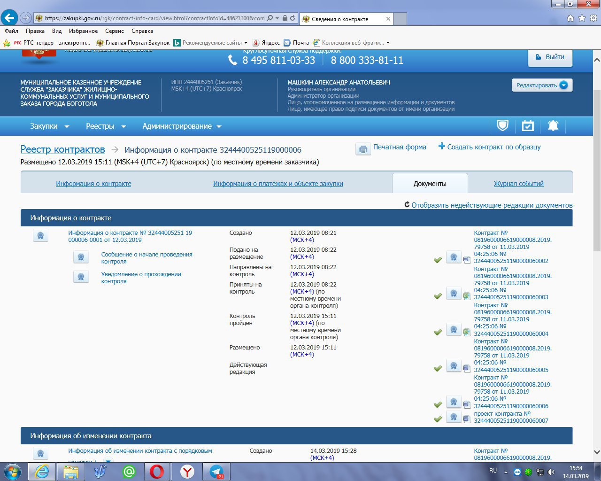This screenshot has width=601, height=481.
Task: Click Word file icon for проект контракта 0060007
Action: [x=467, y=419]
